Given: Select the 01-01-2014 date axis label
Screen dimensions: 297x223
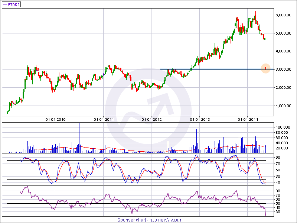Looking at the screenshot, I should tap(248, 119).
